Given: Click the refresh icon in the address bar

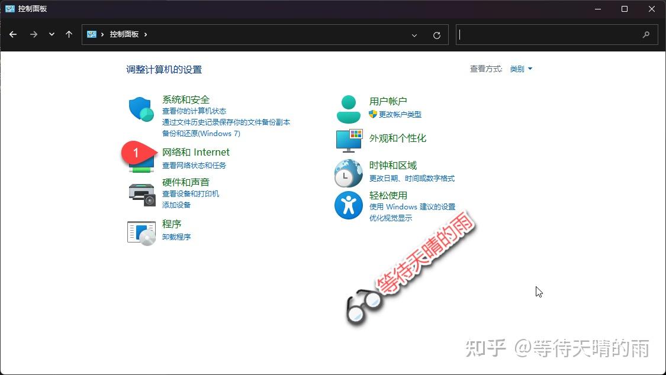Looking at the screenshot, I should 437,35.
